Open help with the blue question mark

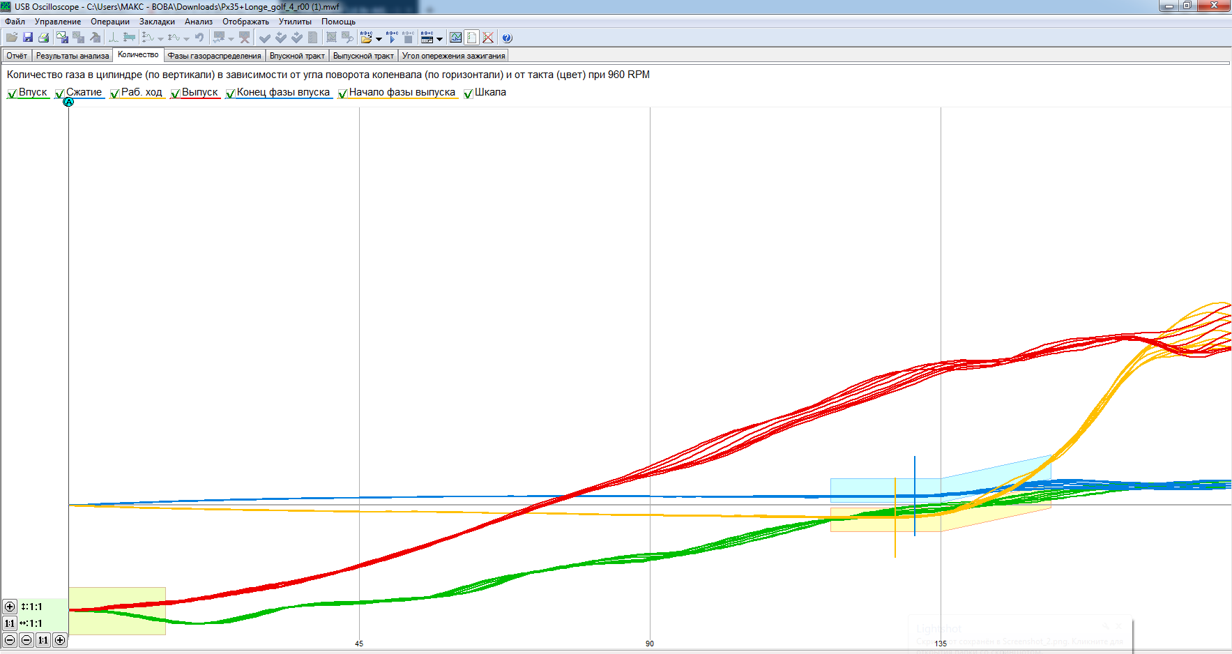point(507,38)
